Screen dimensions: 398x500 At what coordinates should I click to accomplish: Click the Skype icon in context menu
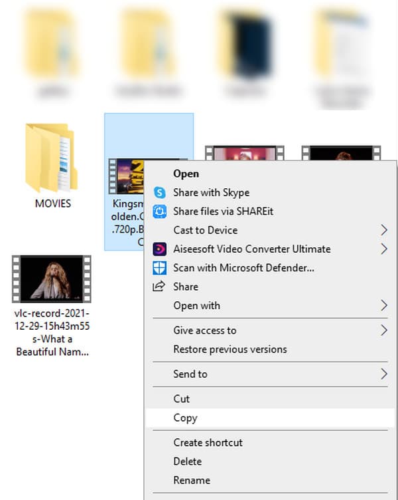(159, 192)
